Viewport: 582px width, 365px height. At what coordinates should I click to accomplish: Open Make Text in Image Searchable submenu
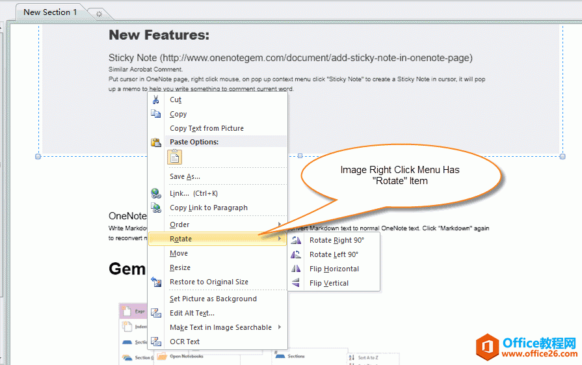(x=218, y=327)
